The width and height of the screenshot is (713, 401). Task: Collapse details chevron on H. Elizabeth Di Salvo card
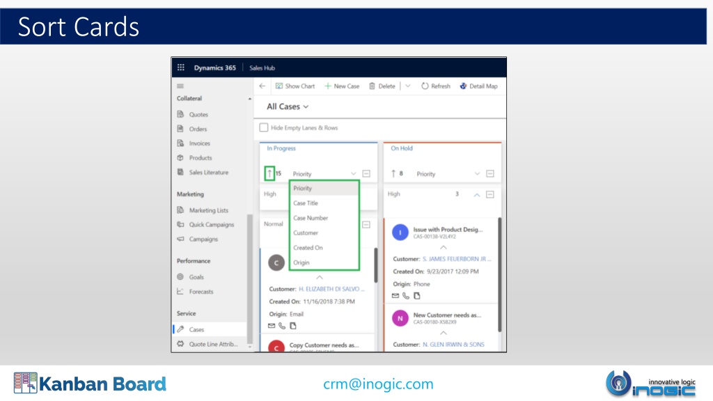pos(320,277)
